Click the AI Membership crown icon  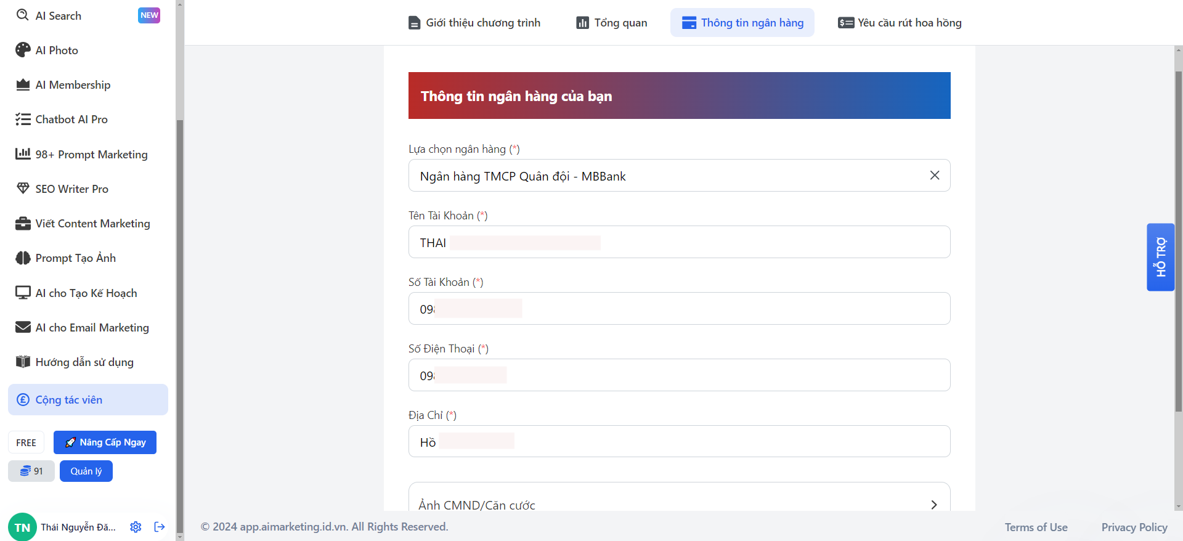23,85
